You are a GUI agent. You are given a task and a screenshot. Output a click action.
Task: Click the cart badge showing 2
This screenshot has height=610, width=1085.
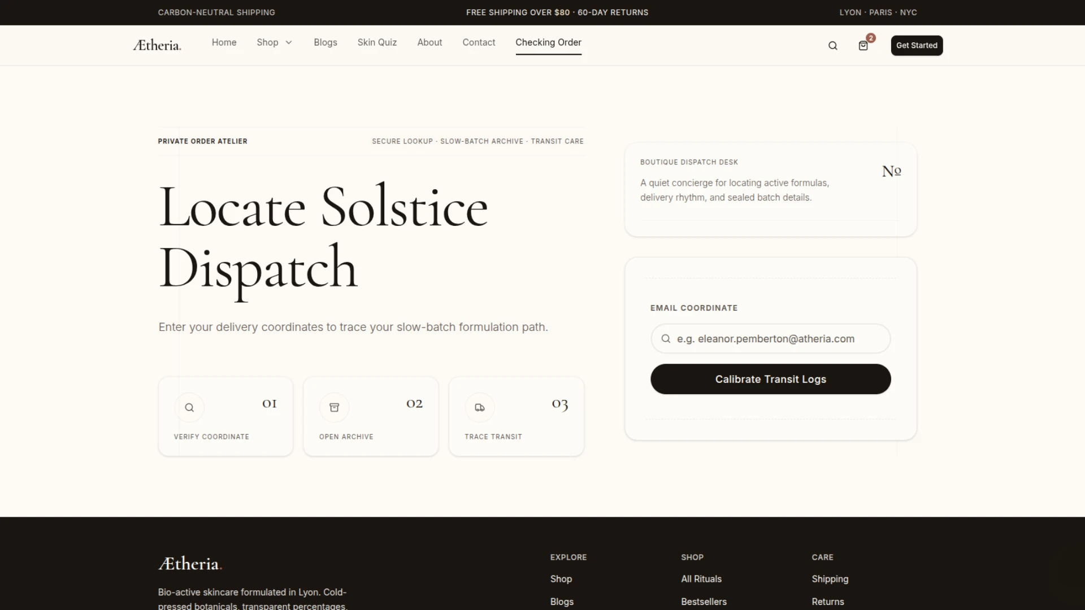coord(871,38)
